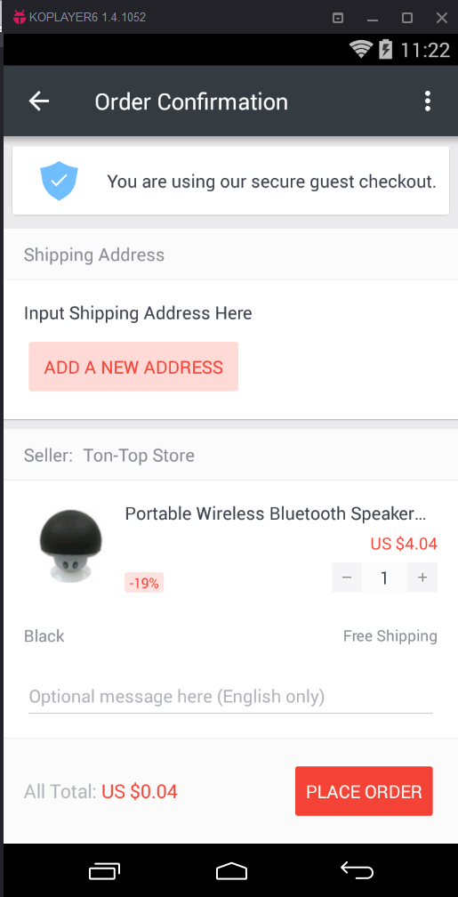Click ADD A NEW ADDRESS button
The height and width of the screenshot is (897, 458).
(133, 367)
